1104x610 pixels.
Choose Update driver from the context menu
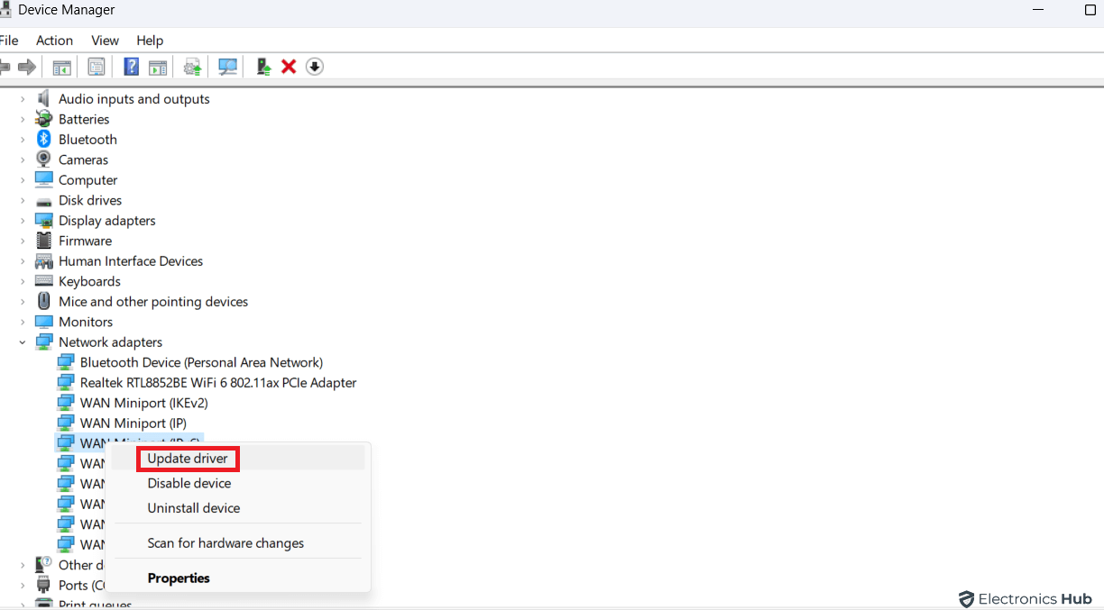point(188,459)
